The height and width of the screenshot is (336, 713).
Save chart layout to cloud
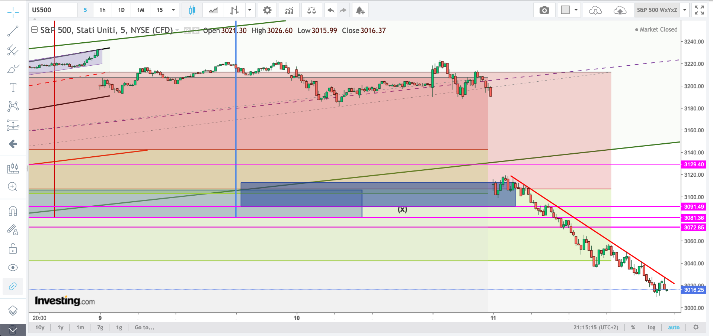click(620, 10)
